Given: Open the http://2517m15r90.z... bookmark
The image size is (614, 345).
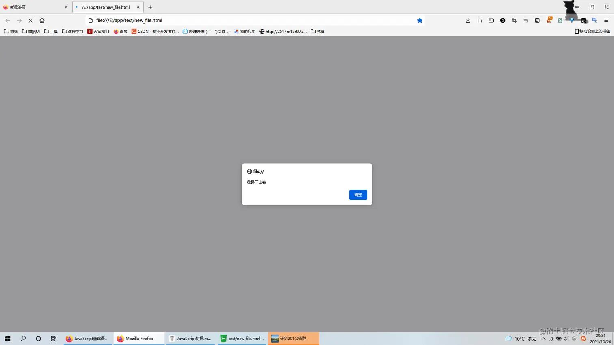Looking at the screenshot, I should pos(283,31).
